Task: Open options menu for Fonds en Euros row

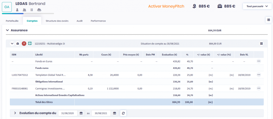Action: (x=259, y=61)
